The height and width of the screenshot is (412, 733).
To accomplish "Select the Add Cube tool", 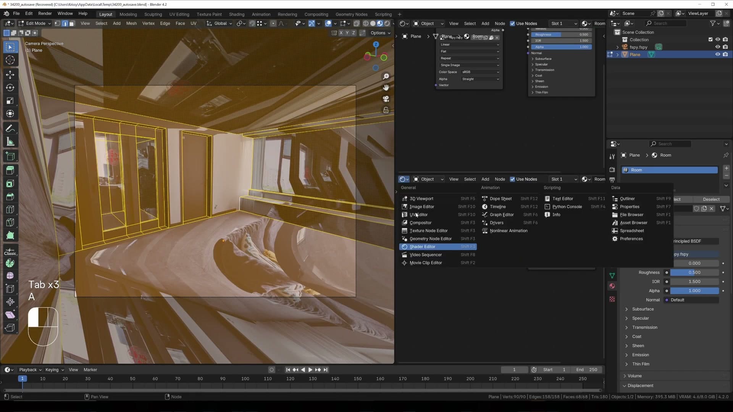I will coord(10,156).
